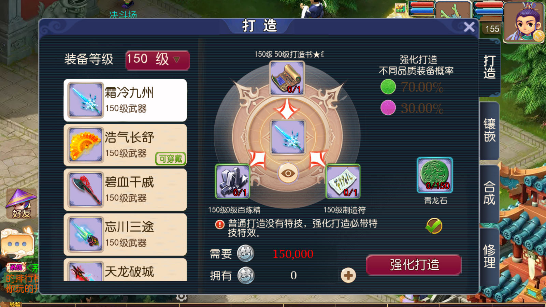The image size is (546, 307).
Task: Click the player avatar portrait
Action: pyautogui.click(x=524, y=22)
